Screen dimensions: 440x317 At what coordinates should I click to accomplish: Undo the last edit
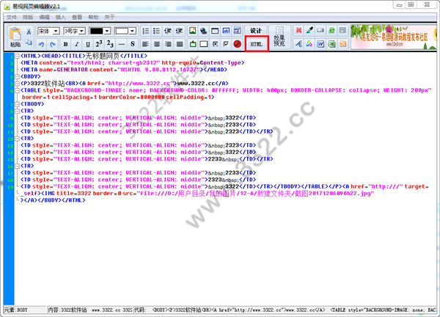(42, 44)
